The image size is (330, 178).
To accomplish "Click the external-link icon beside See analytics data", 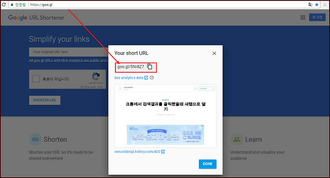I will (146, 78).
